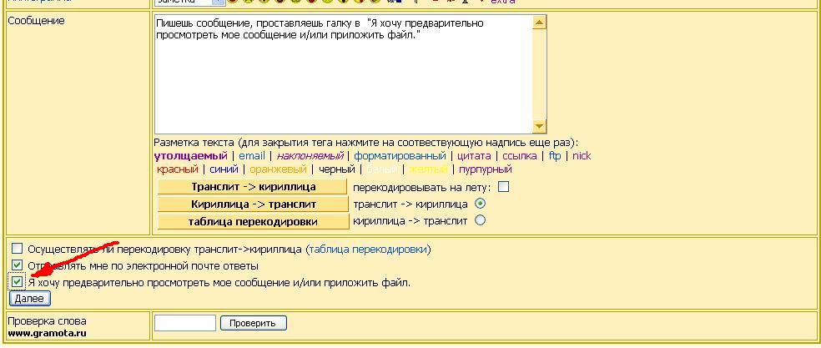Click the «www.gramota.ru» text
821x348 pixels.
coord(47,333)
